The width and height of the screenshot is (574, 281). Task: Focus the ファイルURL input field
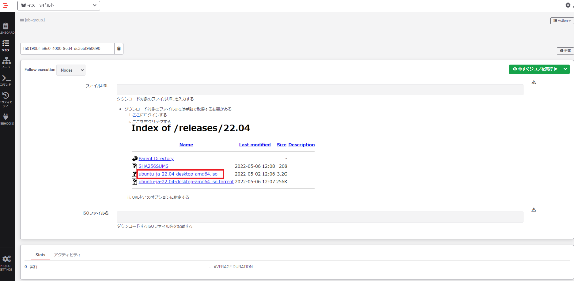[320, 90]
